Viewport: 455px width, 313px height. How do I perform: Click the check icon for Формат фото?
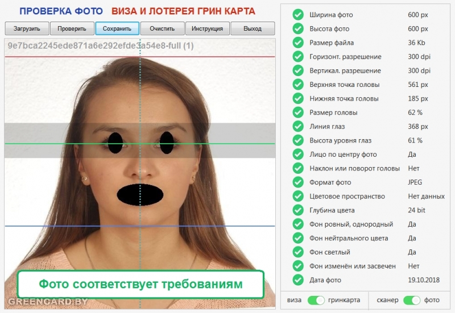click(x=298, y=182)
